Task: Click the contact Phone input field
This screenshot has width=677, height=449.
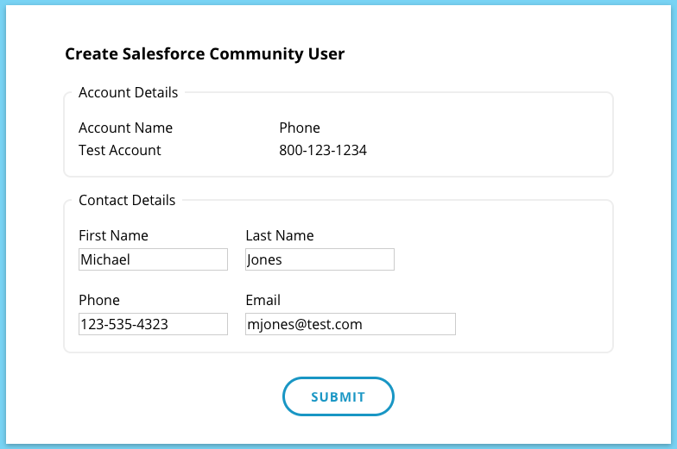Action: click(153, 324)
